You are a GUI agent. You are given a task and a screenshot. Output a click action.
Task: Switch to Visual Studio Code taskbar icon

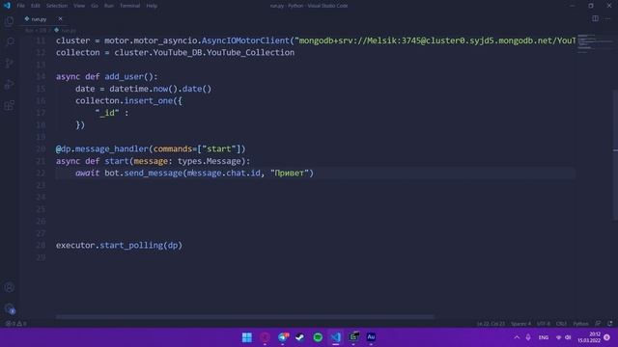click(335, 337)
